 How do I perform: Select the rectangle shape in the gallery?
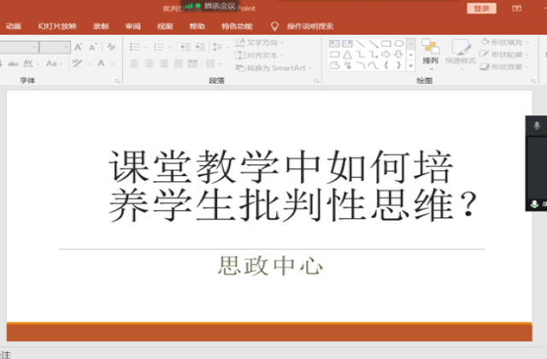[x=385, y=43]
